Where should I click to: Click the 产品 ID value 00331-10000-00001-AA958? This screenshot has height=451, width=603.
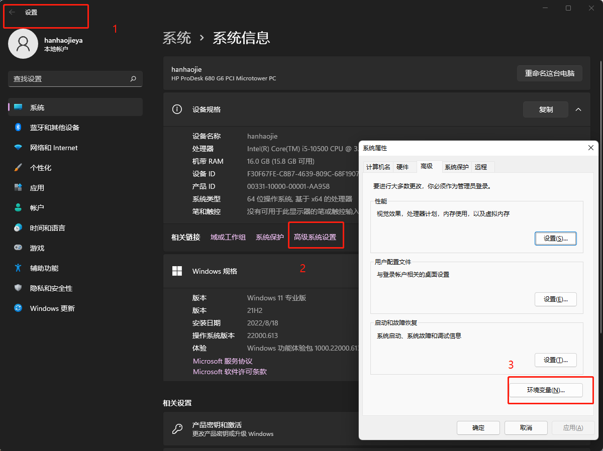(x=288, y=186)
